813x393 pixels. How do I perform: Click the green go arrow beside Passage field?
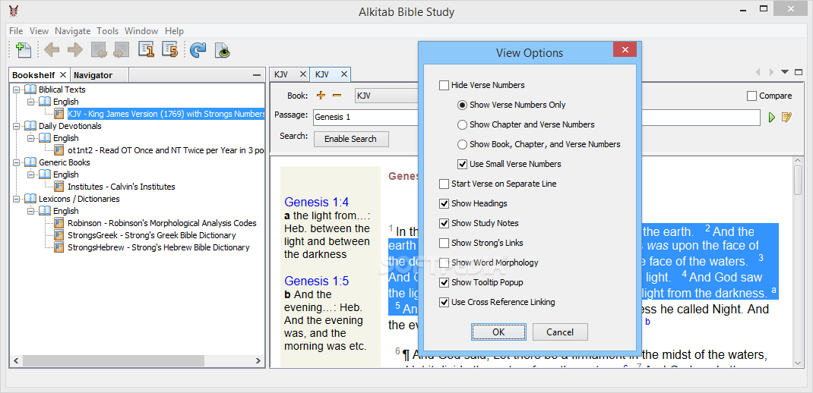pyautogui.click(x=771, y=118)
